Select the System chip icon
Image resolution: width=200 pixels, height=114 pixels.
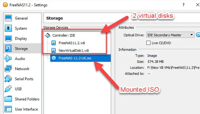[8, 28]
